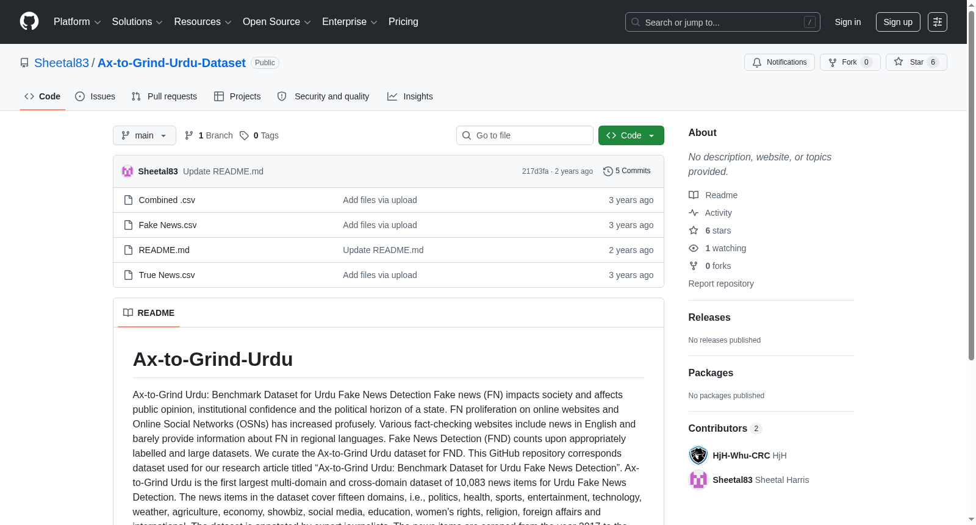The image size is (976, 525).
Task: Focus the Search or jump to field
Action: (723, 22)
